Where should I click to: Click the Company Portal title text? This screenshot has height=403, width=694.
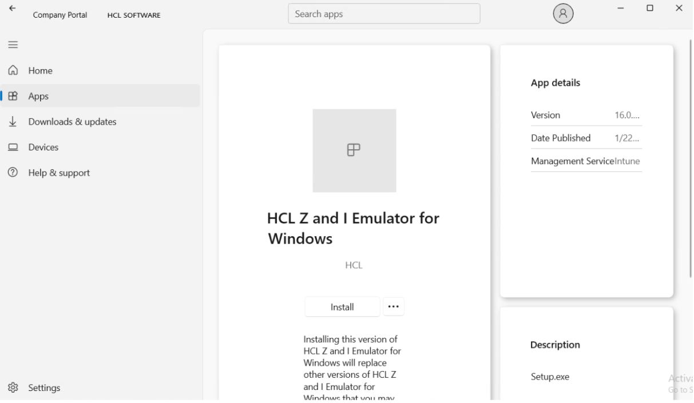pyautogui.click(x=60, y=15)
